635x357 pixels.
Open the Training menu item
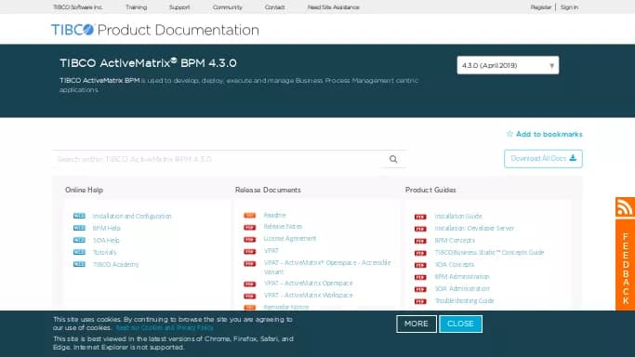[136, 7]
